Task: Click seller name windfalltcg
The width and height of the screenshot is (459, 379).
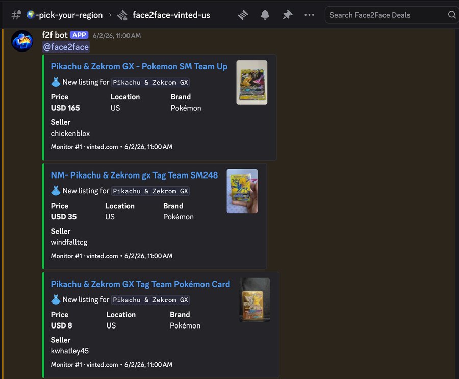Action: point(69,242)
